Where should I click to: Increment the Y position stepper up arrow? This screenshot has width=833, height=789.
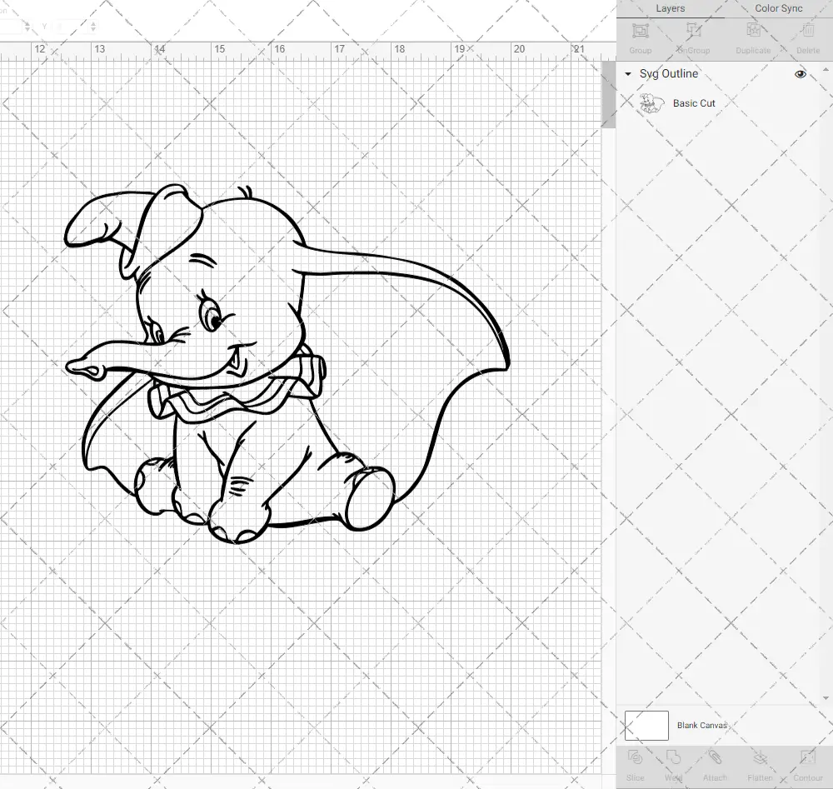pyautogui.click(x=93, y=23)
